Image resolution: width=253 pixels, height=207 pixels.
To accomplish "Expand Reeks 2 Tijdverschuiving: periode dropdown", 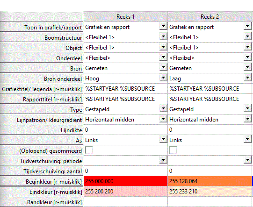I will pos(247,160).
